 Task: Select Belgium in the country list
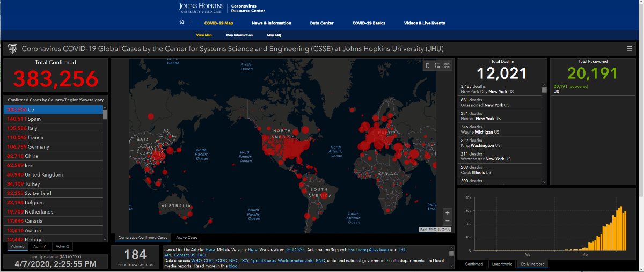tap(53, 202)
